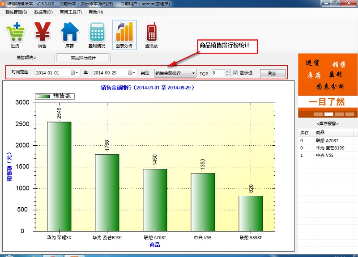Viewport: 358px width, 257px height.
Task: Click the 刷新 refresh button
Action: point(272,74)
